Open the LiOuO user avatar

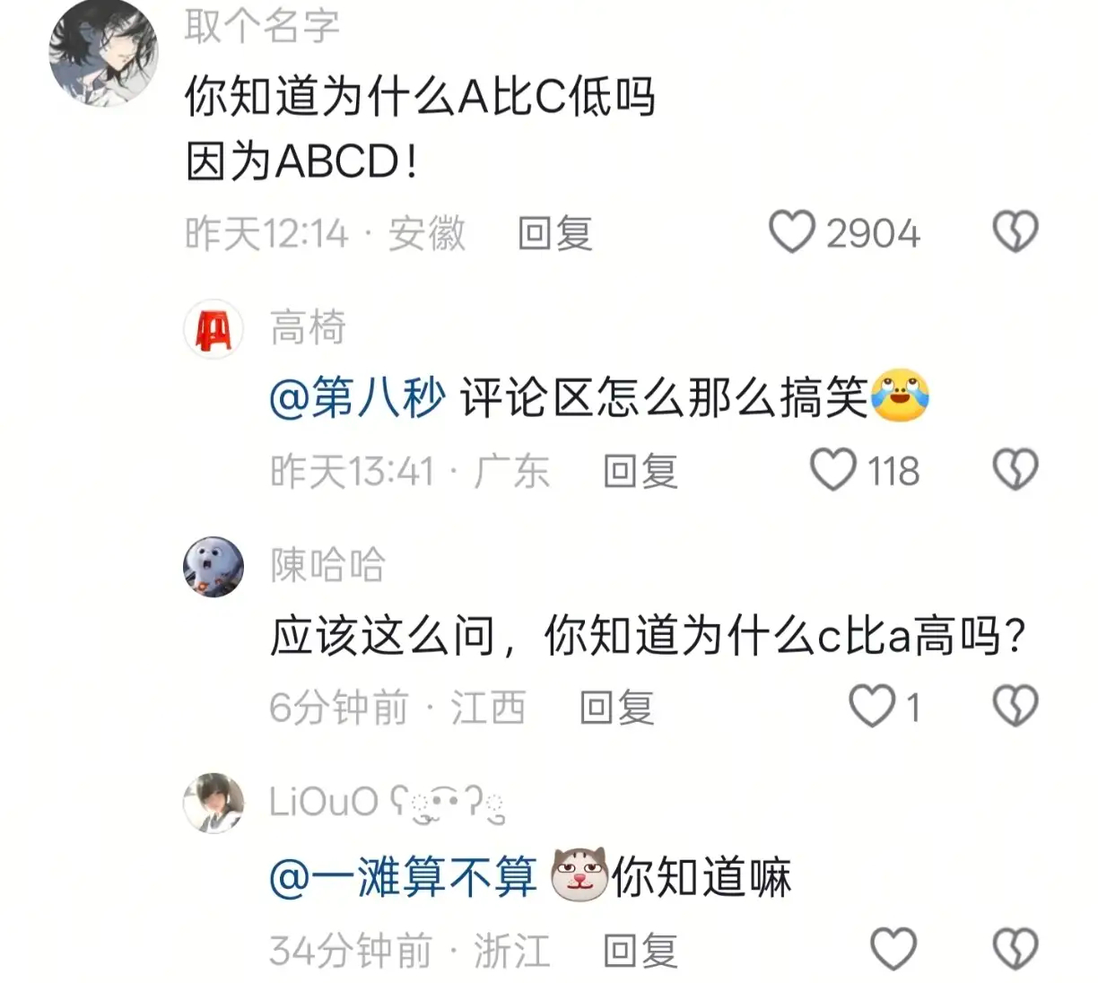[x=213, y=803]
